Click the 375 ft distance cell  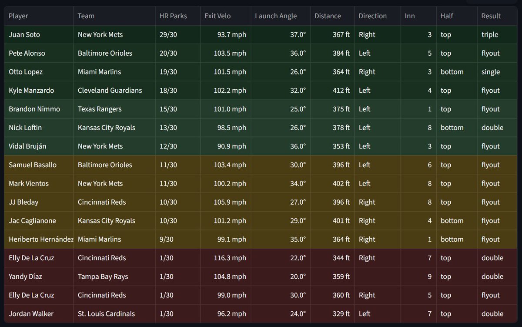332,109
